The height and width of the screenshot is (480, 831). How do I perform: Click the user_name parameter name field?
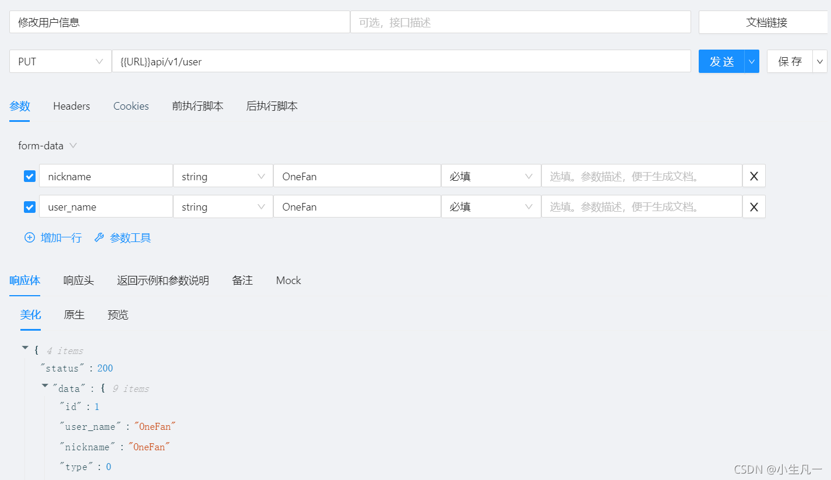click(105, 206)
